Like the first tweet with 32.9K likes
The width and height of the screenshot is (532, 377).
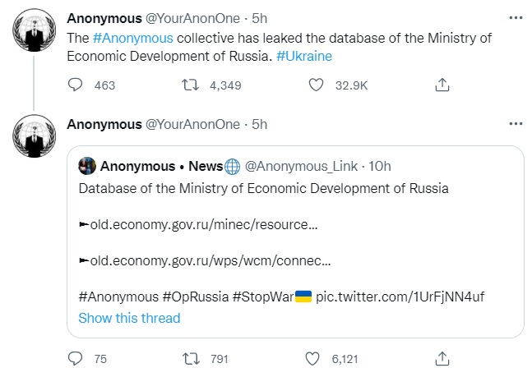[317, 85]
